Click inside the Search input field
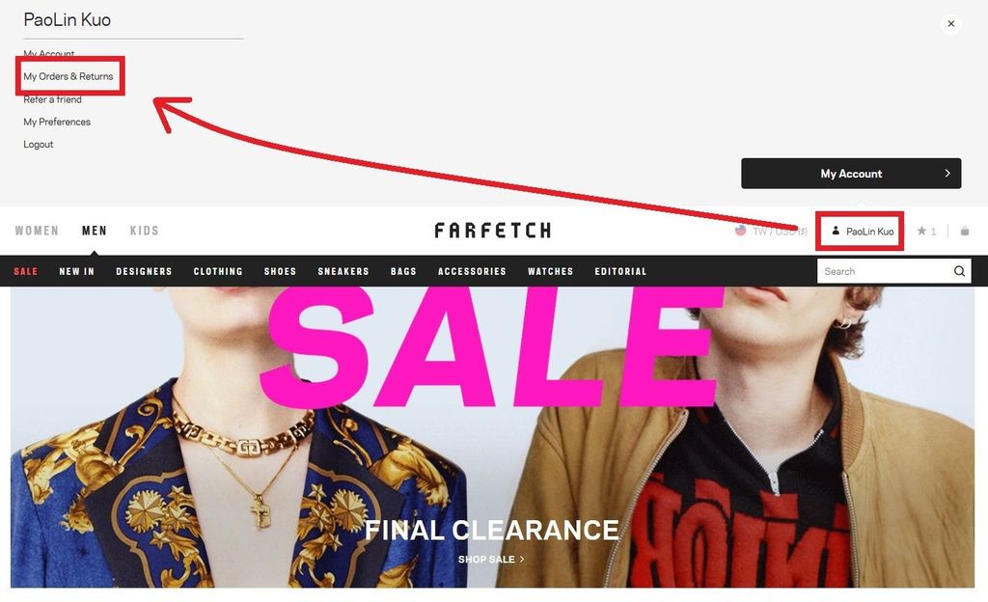Viewport: 988px width, 602px height. pyautogui.click(x=885, y=271)
